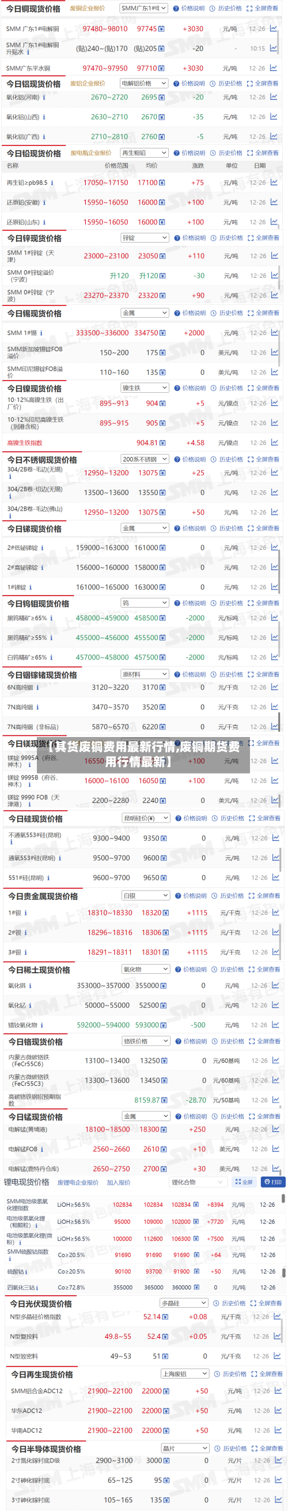Click calendar icon beside 8159.87 chrome index
Viewport: 288px width, 1511px height.
coord(164,1100)
